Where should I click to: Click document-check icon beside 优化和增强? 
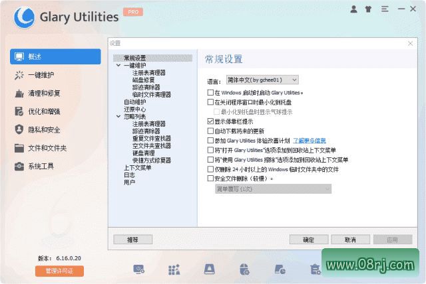pos(19,111)
